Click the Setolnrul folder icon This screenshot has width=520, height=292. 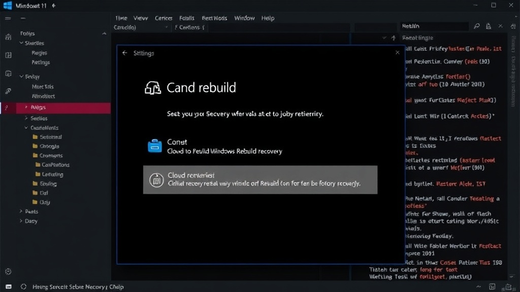(x=35, y=137)
